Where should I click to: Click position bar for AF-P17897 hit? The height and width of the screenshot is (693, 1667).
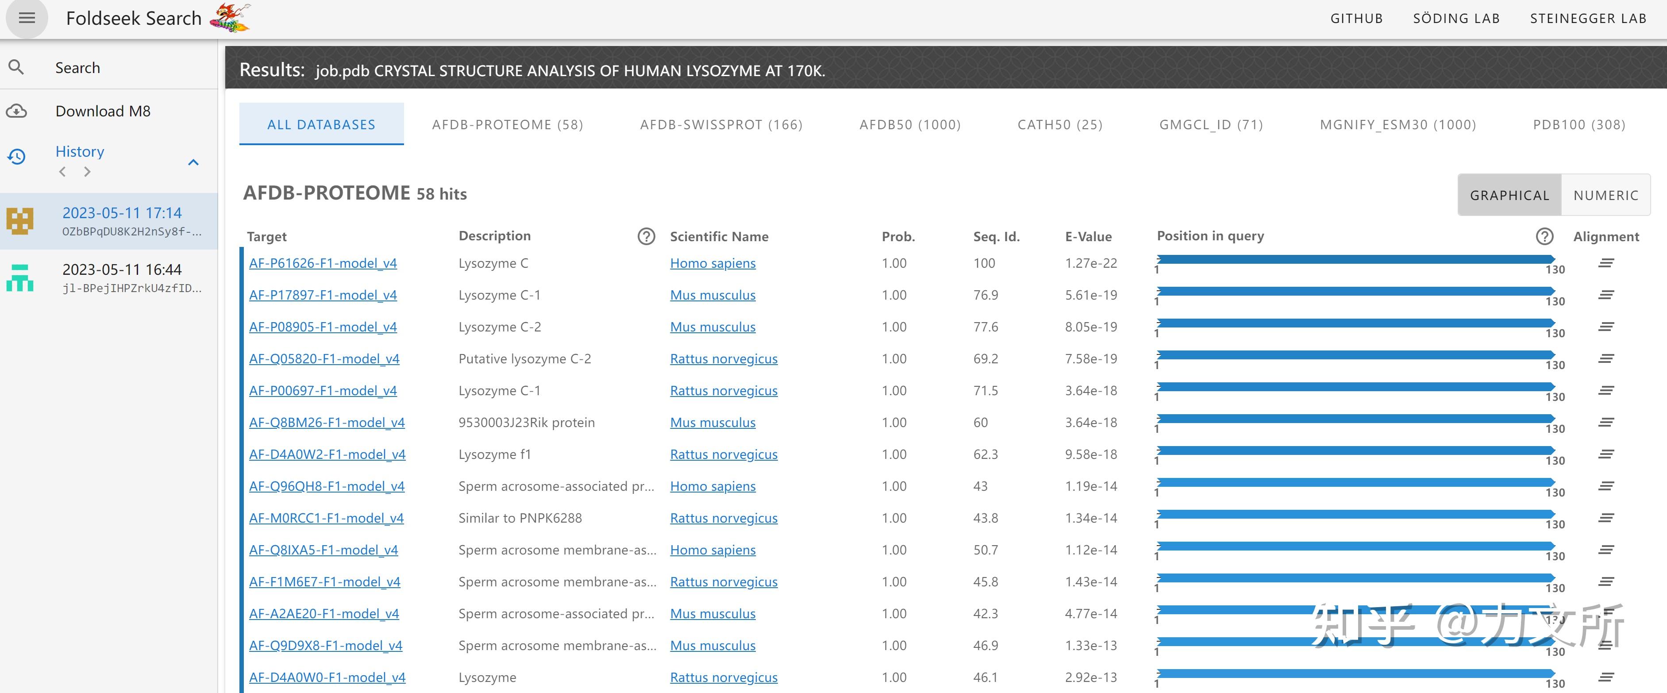pos(1355,292)
